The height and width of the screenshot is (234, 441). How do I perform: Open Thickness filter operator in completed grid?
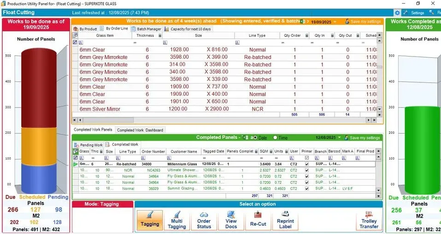click(93, 158)
